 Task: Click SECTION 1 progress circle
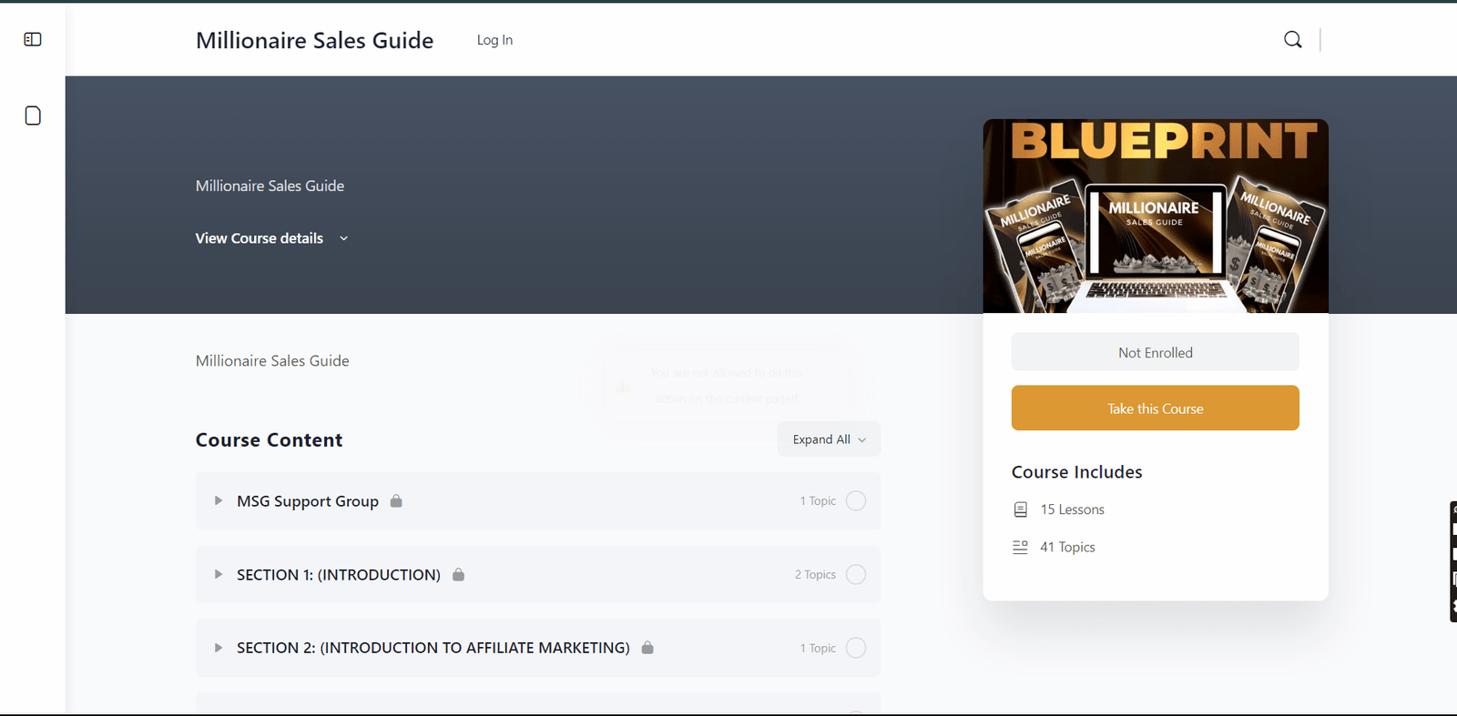(855, 575)
